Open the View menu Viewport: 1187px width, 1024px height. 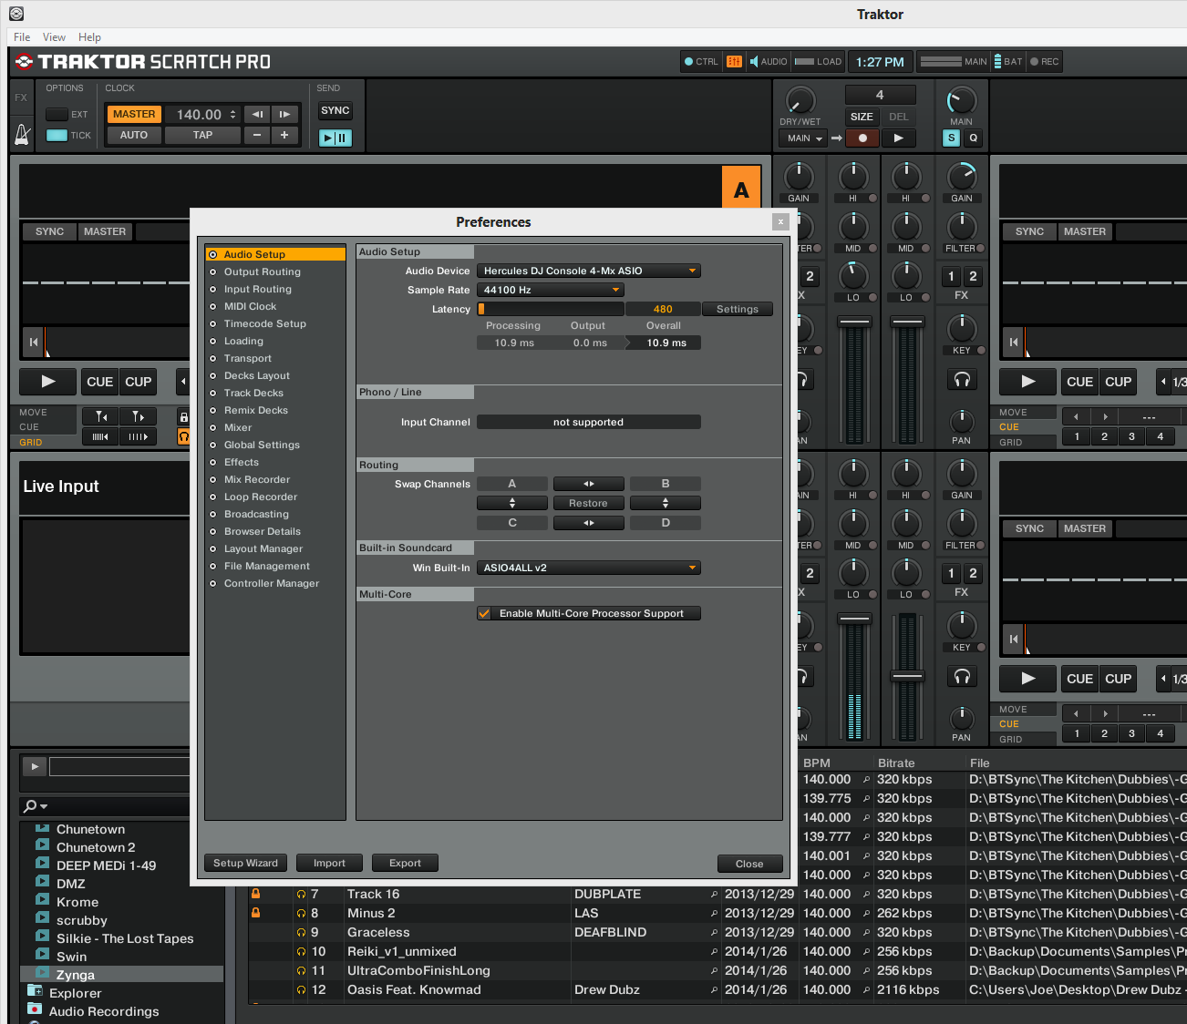(x=54, y=37)
